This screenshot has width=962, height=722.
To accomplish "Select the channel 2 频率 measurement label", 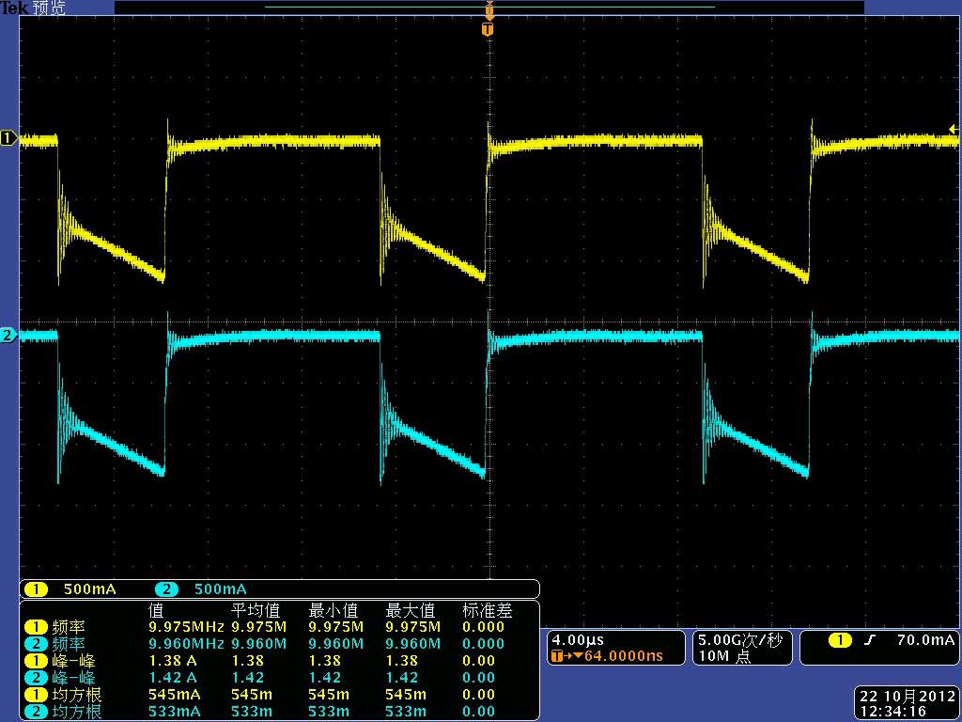I will point(68,644).
